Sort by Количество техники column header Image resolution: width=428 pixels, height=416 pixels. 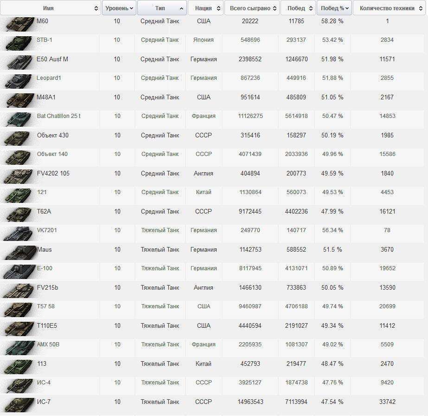[x=389, y=8]
